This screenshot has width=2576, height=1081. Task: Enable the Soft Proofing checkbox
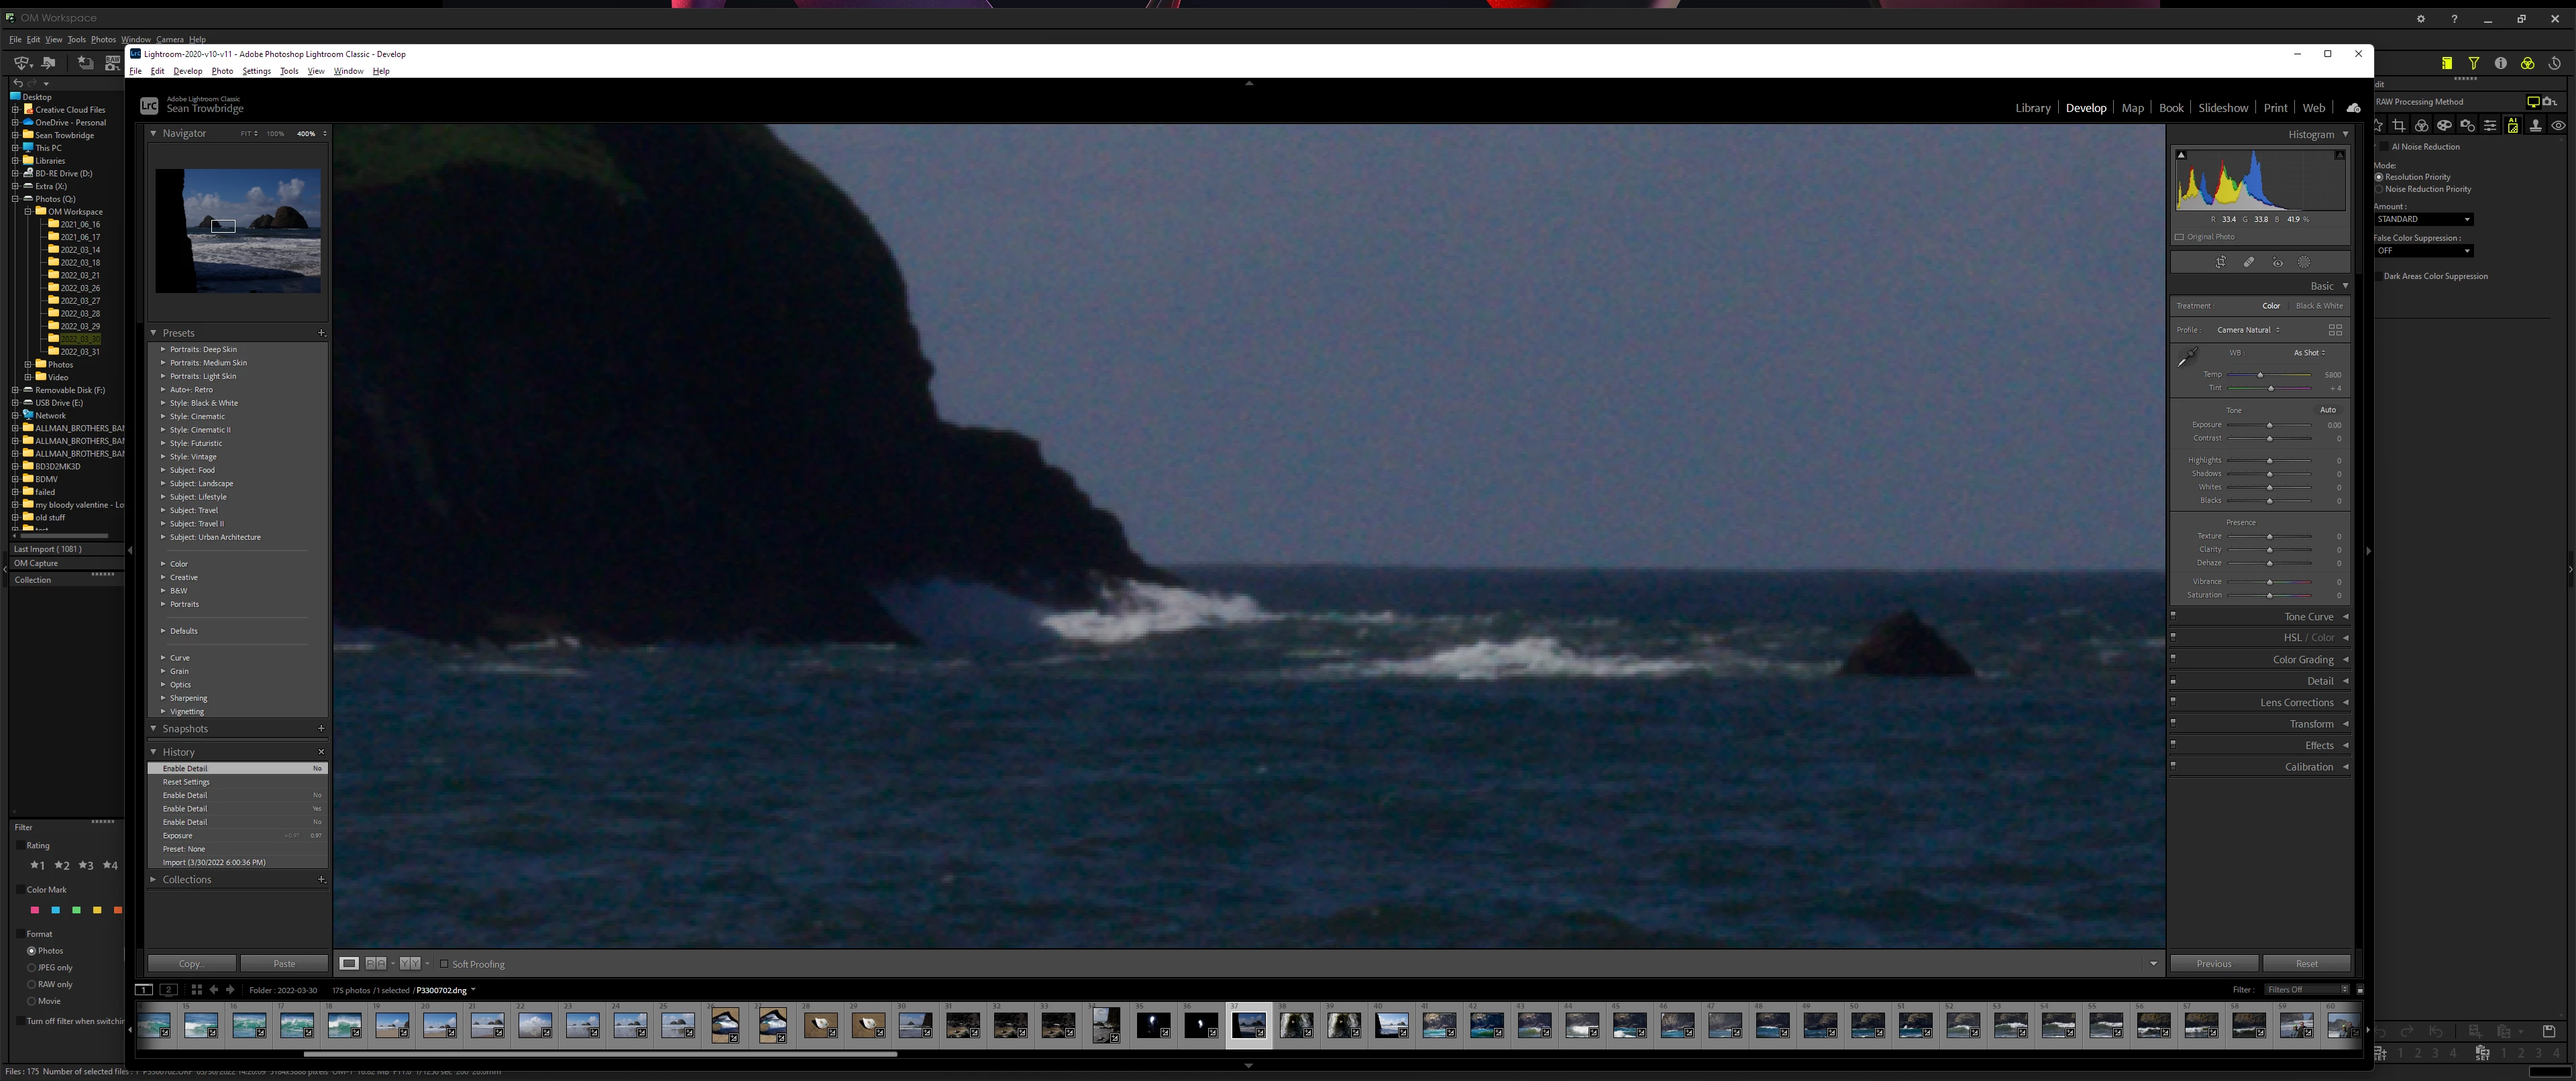[444, 964]
